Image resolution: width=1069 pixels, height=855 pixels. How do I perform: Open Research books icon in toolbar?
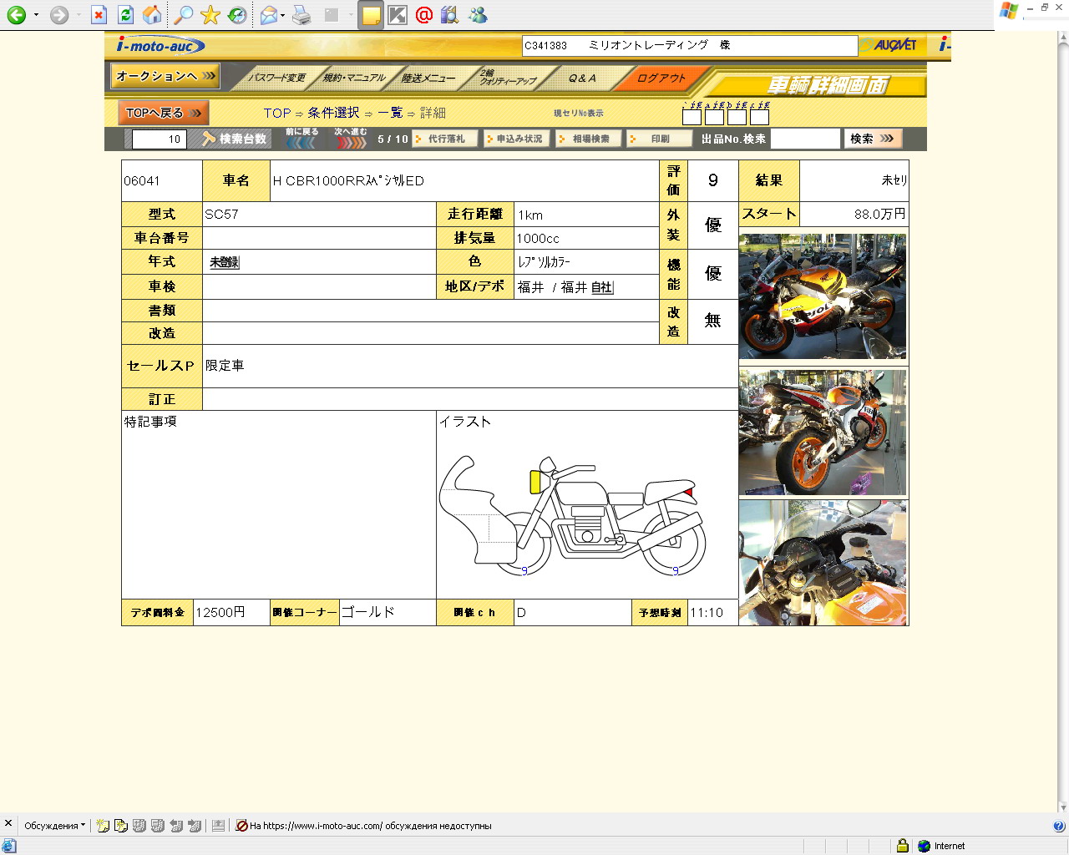pyautogui.click(x=450, y=15)
